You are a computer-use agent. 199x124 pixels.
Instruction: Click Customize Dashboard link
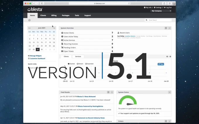click(x=37, y=59)
